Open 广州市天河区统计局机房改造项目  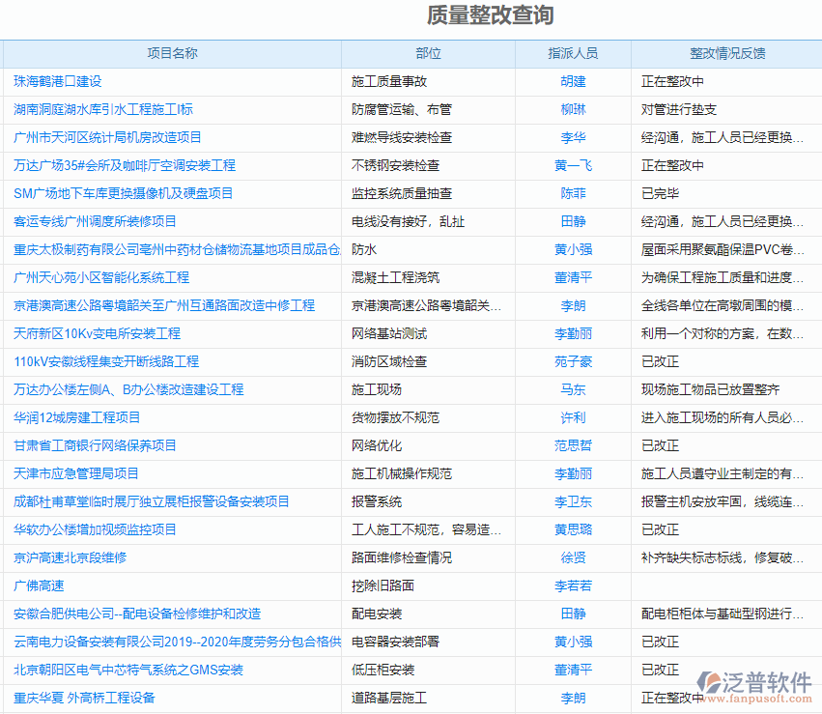107,137
